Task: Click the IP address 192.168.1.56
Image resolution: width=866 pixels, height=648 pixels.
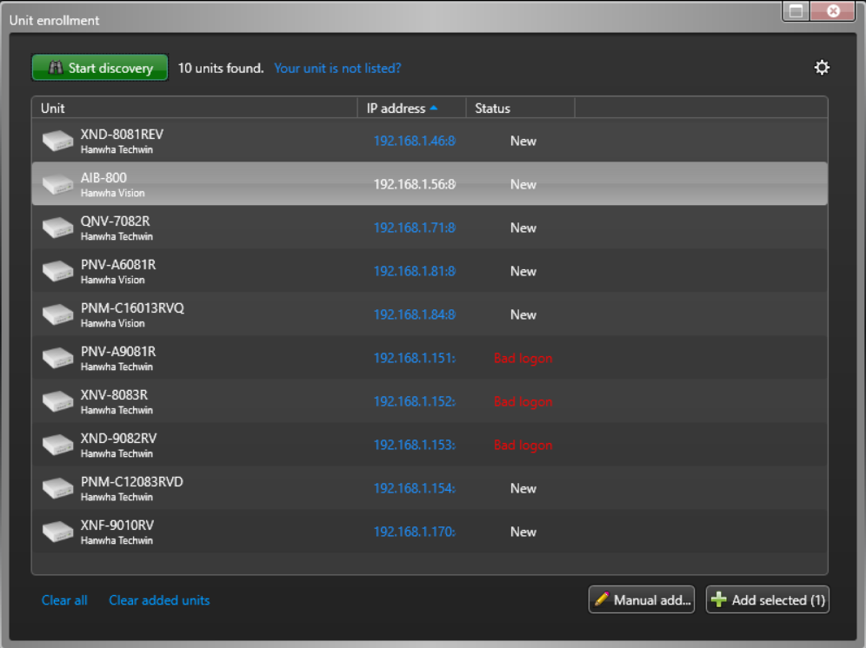Action: tap(415, 184)
